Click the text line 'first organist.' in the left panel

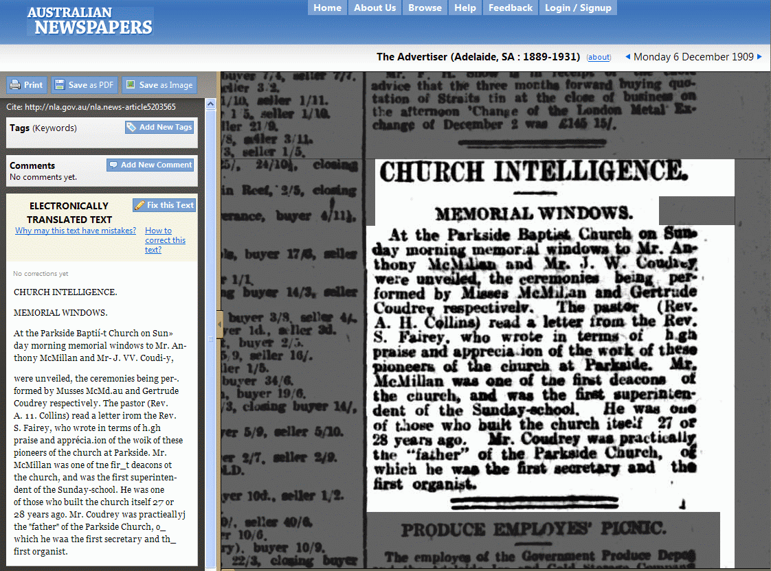click(x=41, y=551)
